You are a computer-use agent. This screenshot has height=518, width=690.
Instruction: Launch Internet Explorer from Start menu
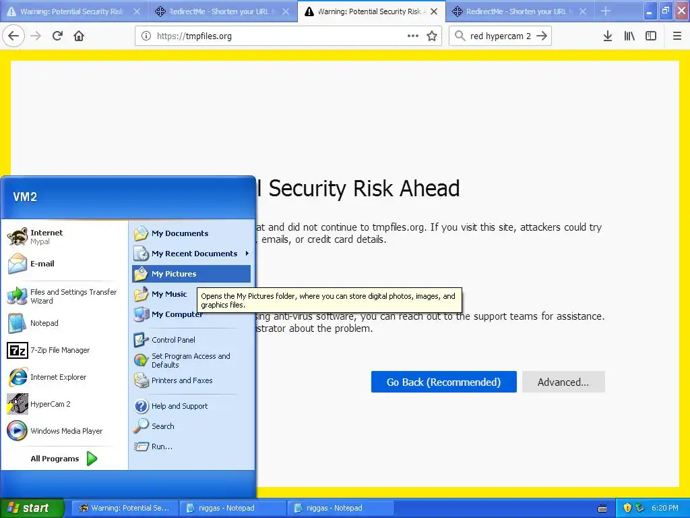coord(64,377)
